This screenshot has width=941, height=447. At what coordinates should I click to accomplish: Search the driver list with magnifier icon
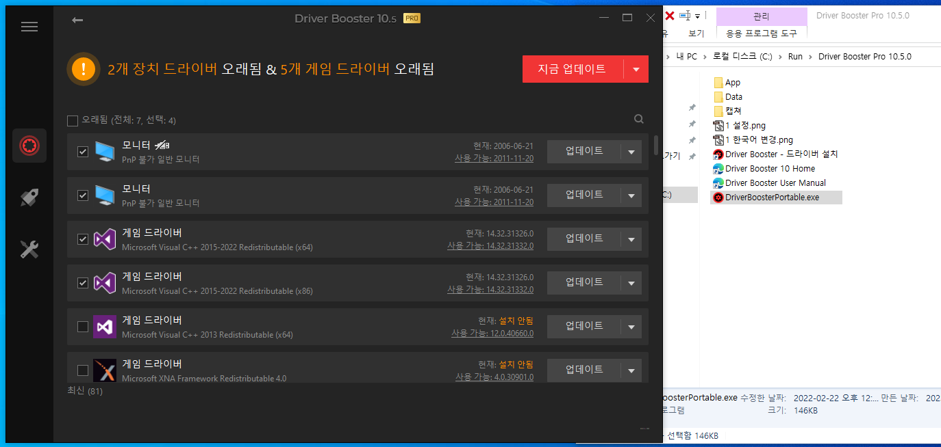point(639,119)
